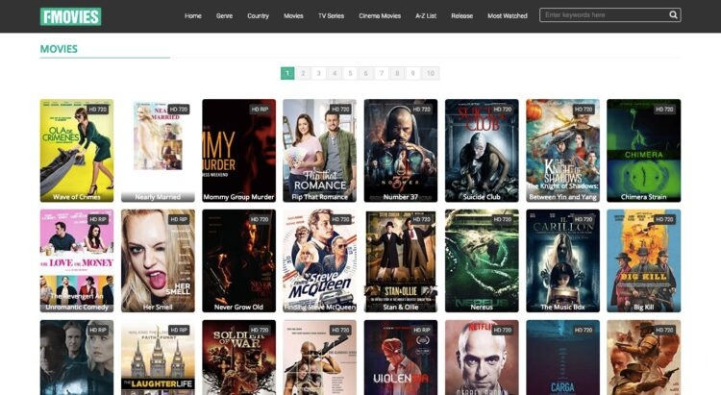Open the Never Grow Old poster

238,260
